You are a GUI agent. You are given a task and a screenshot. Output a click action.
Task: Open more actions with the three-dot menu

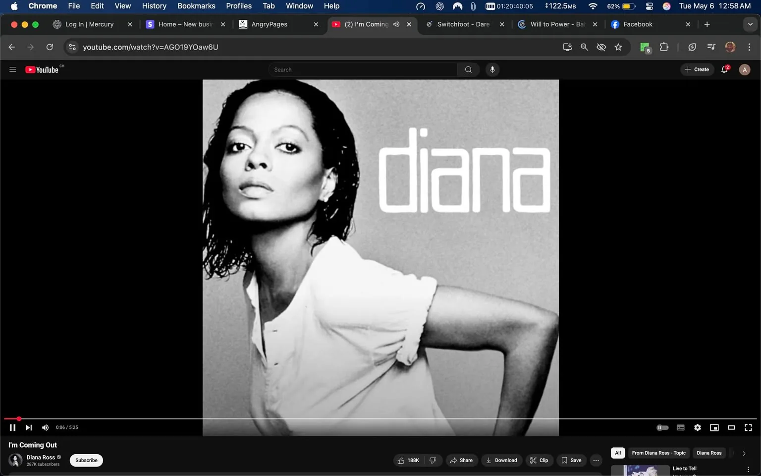click(x=596, y=460)
